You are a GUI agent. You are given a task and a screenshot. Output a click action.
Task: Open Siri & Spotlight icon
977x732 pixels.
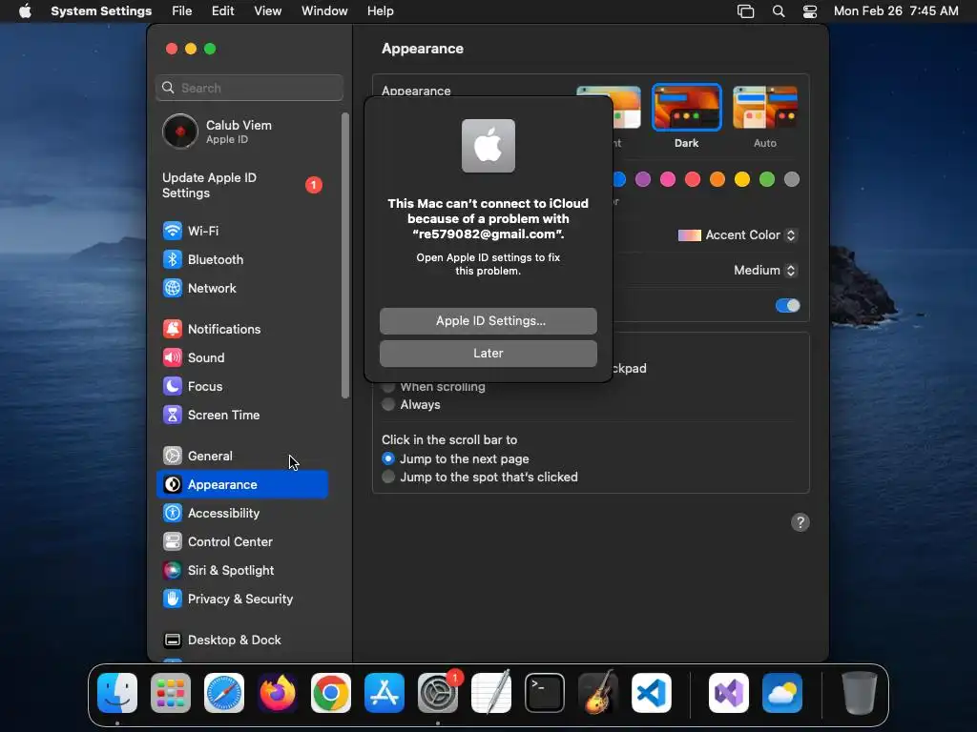pyautogui.click(x=173, y=571)
